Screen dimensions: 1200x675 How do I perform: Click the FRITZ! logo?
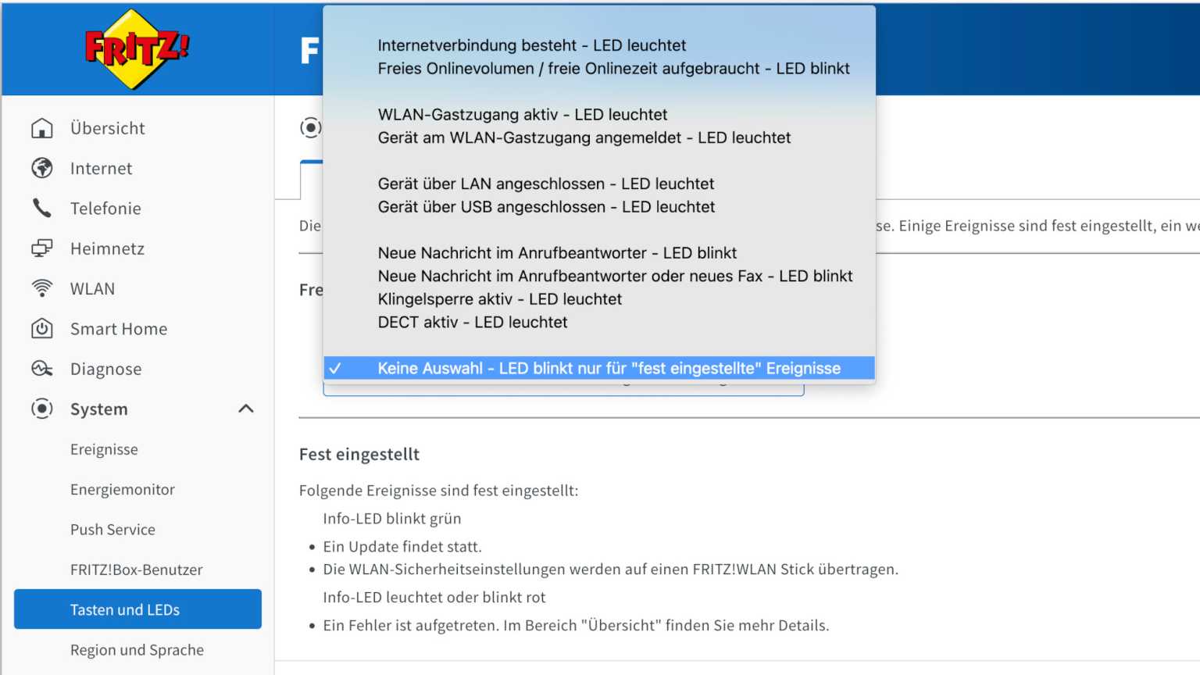click(137, 48)
